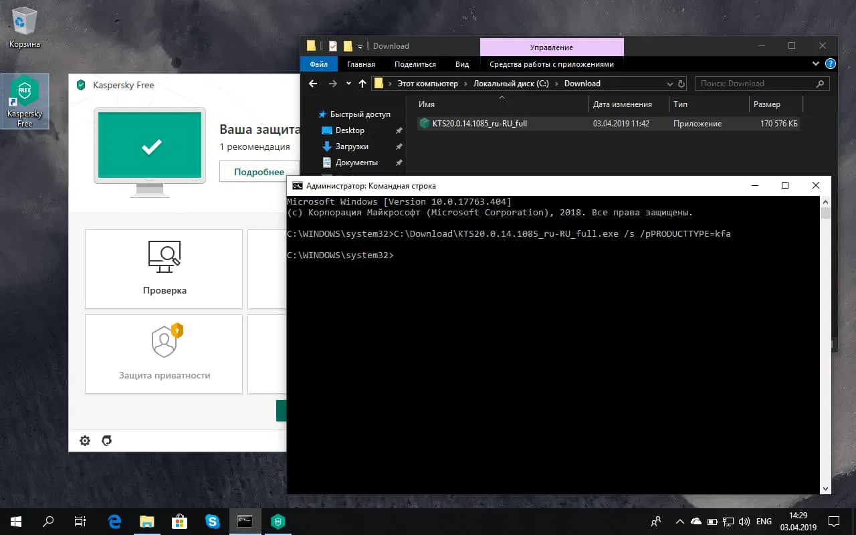Click the Command Prompt title bar icon
This screenshot has height=535, width=856.
click(x=296, y=186)
